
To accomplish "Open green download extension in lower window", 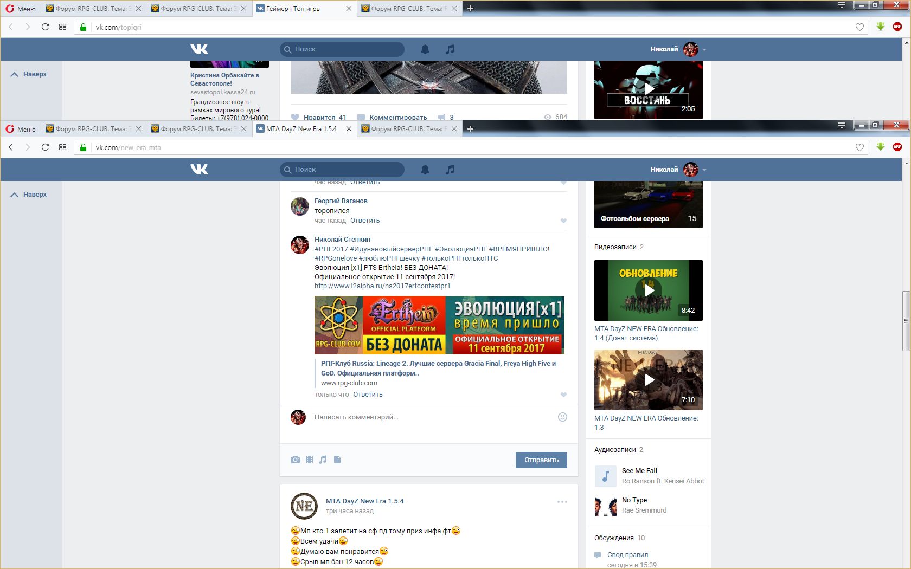I will 881,147.
